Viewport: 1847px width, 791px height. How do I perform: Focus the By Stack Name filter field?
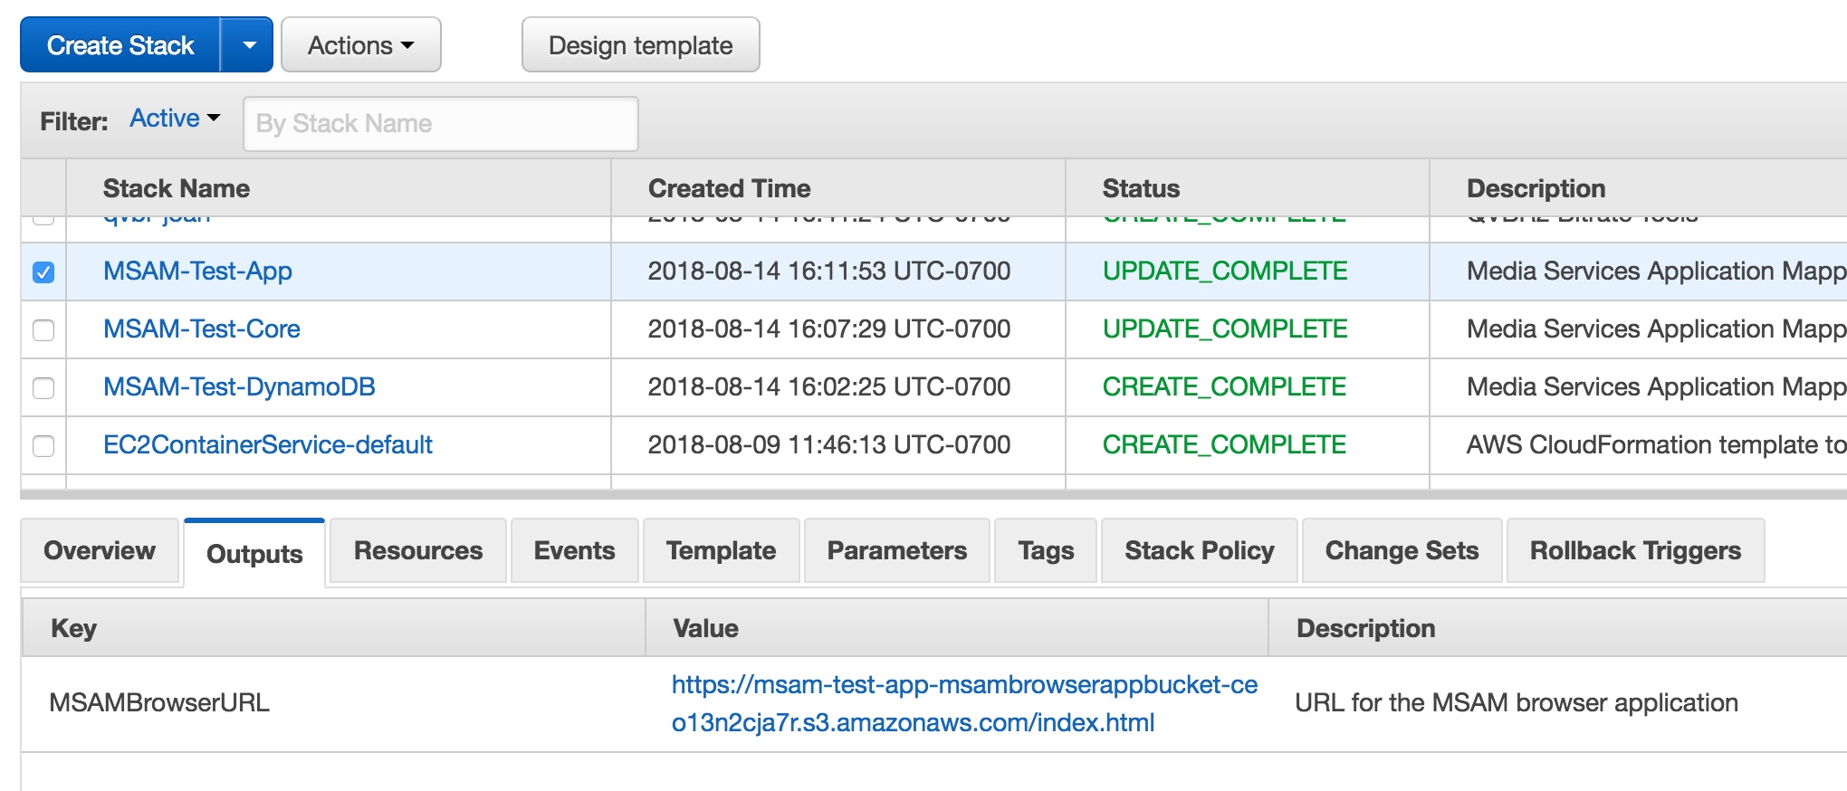click(x=441, y=124)
